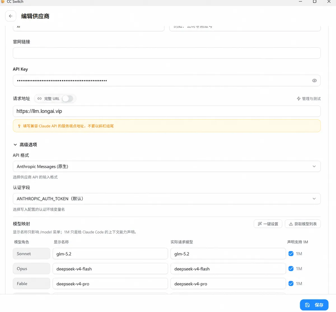The image size is (336, 312).
Task: Uncheck 1M support for Opus row
Action: [291, 269]
